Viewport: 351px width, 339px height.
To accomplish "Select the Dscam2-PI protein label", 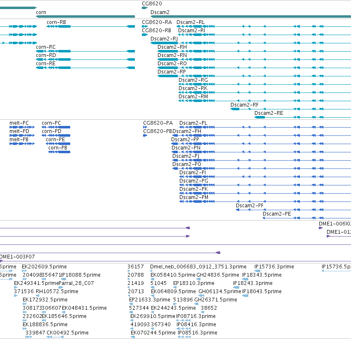I will pos(193,173).
